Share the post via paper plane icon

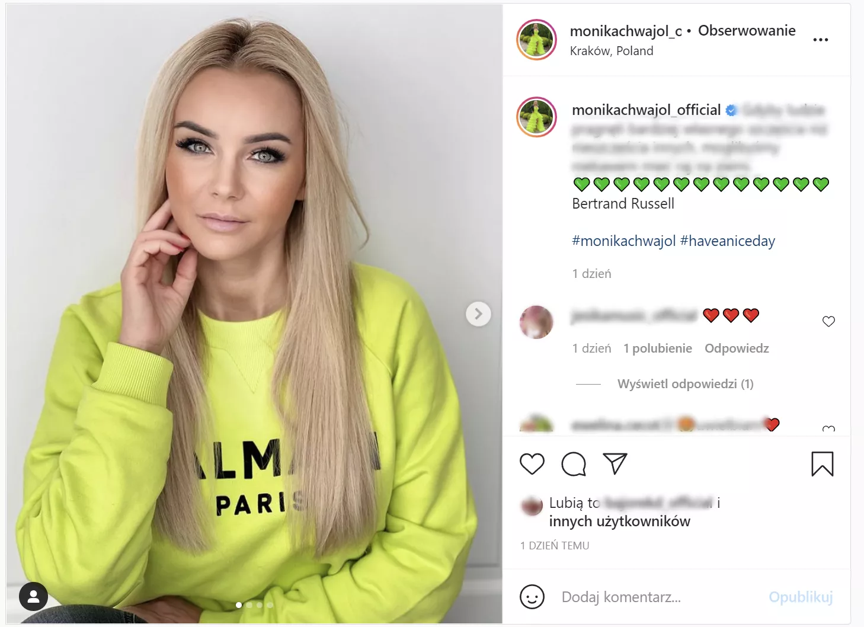tap(615, 463)
